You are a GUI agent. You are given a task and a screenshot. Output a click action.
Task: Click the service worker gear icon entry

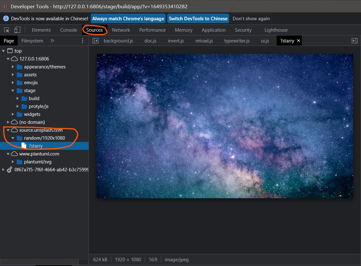[9, 170]
